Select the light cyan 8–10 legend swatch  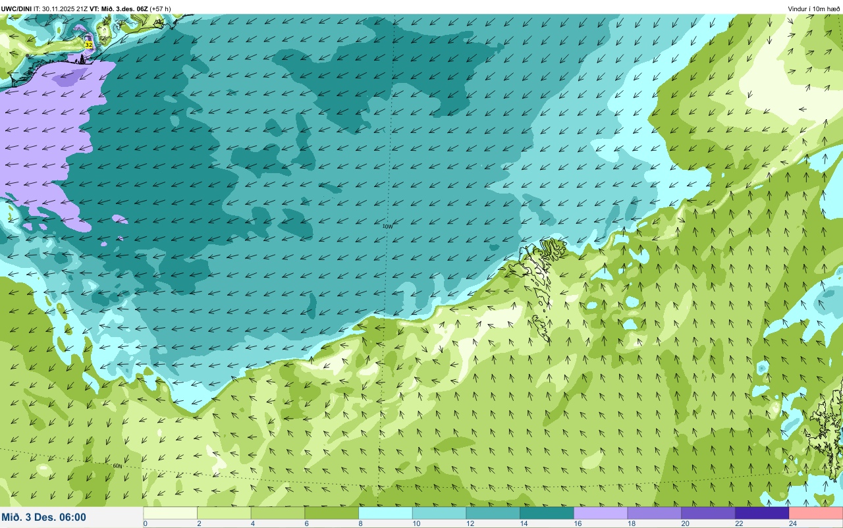(386, 513)
